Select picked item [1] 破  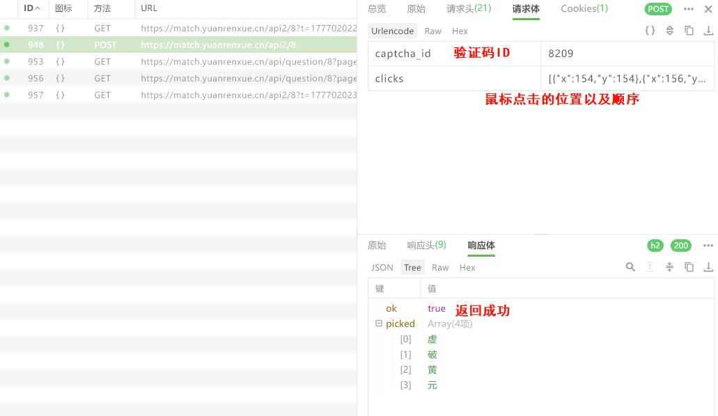tap(541, 355)
